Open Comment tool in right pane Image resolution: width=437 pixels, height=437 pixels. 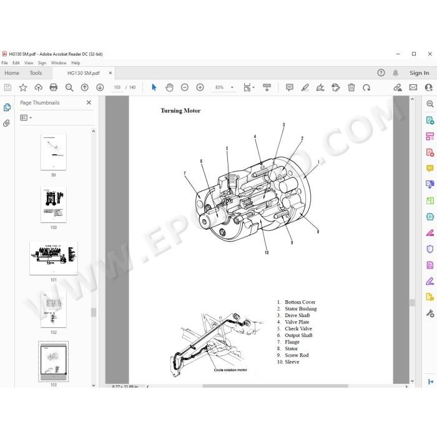point(430,168)
